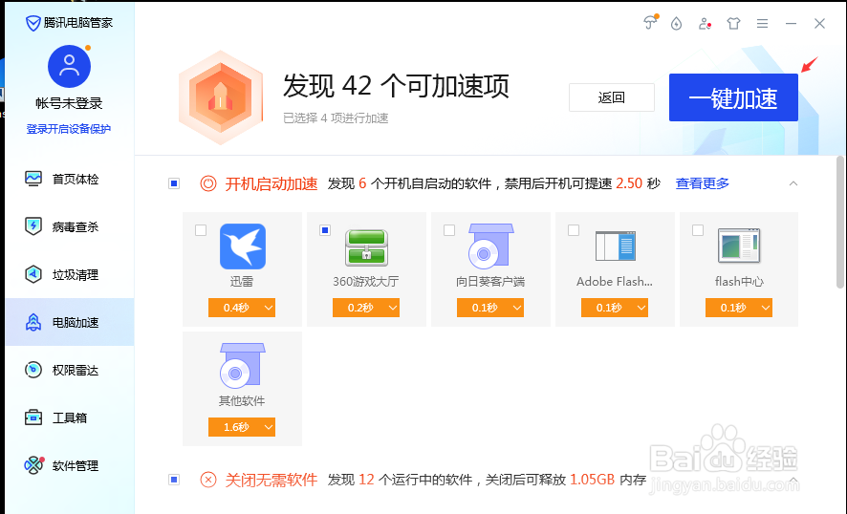This screenshot has height=514, width=847.
Task: Click the 返回 button
Action: (x=612, y=97)
